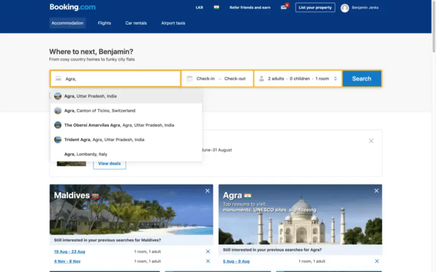This screenshot has height=272, width=436.
Task: Open Agra search 5 Aug - 9 Aug
Action: 236,262
